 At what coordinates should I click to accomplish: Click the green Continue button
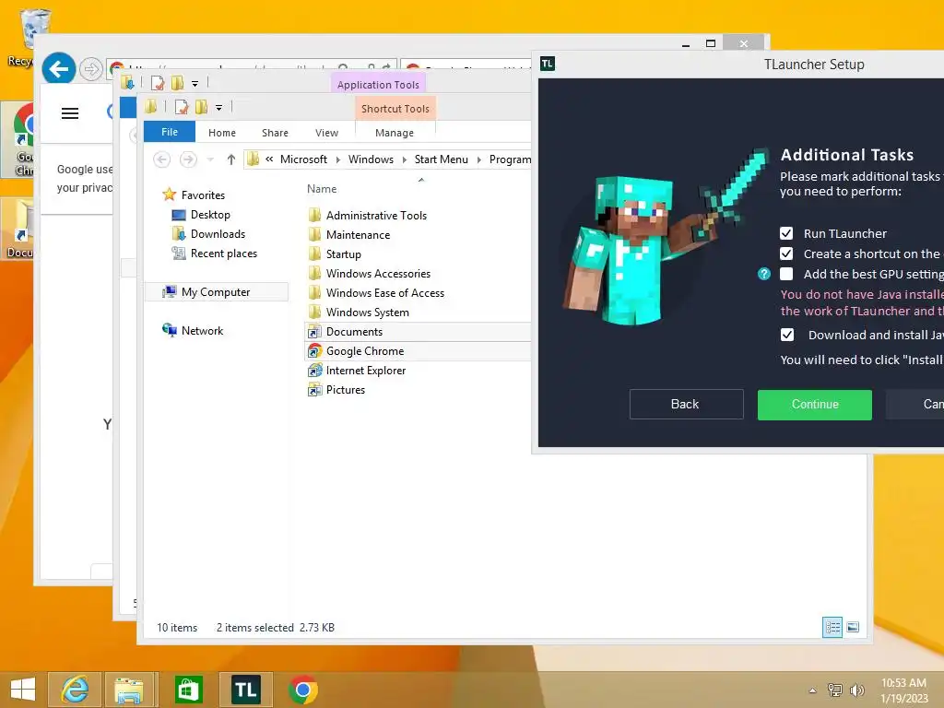point(815,405)
